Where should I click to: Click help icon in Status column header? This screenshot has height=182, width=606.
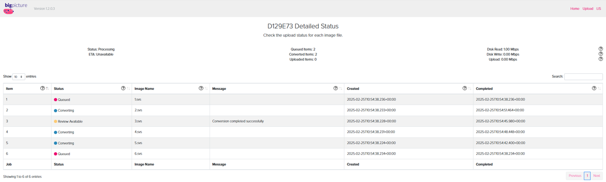(x=123, y=88)
